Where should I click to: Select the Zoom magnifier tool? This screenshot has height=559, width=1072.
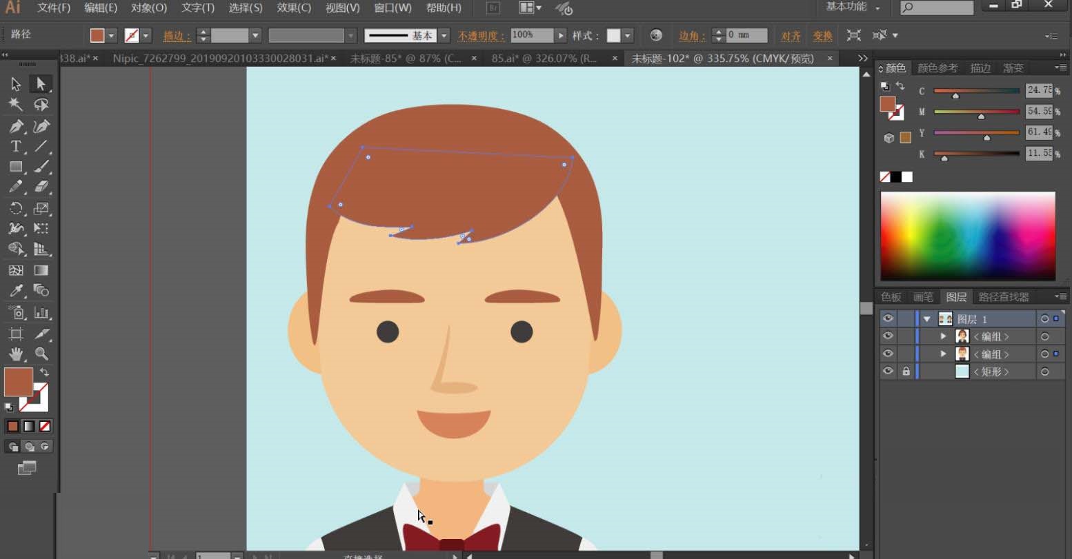(41, 354)
